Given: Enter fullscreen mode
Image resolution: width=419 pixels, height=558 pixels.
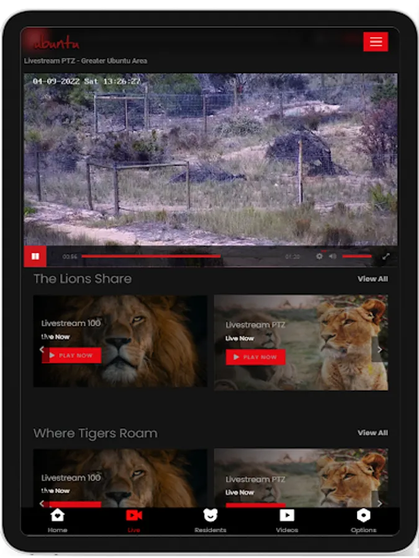Looking at the screenshot, I should coord(386,256).
